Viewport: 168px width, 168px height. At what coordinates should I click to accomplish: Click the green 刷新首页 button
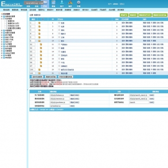tap(133, 15)
